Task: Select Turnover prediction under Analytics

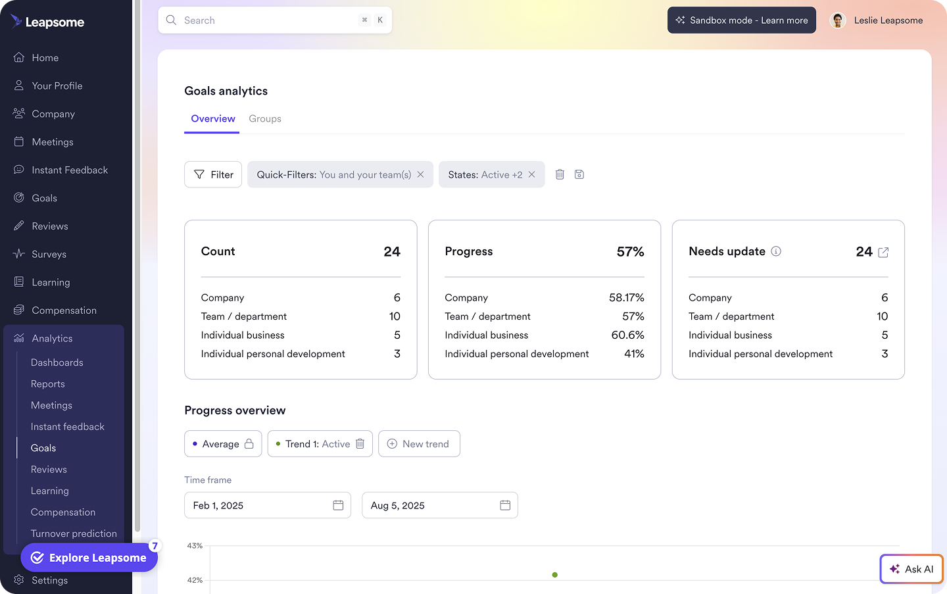Action: coord(74,533)
